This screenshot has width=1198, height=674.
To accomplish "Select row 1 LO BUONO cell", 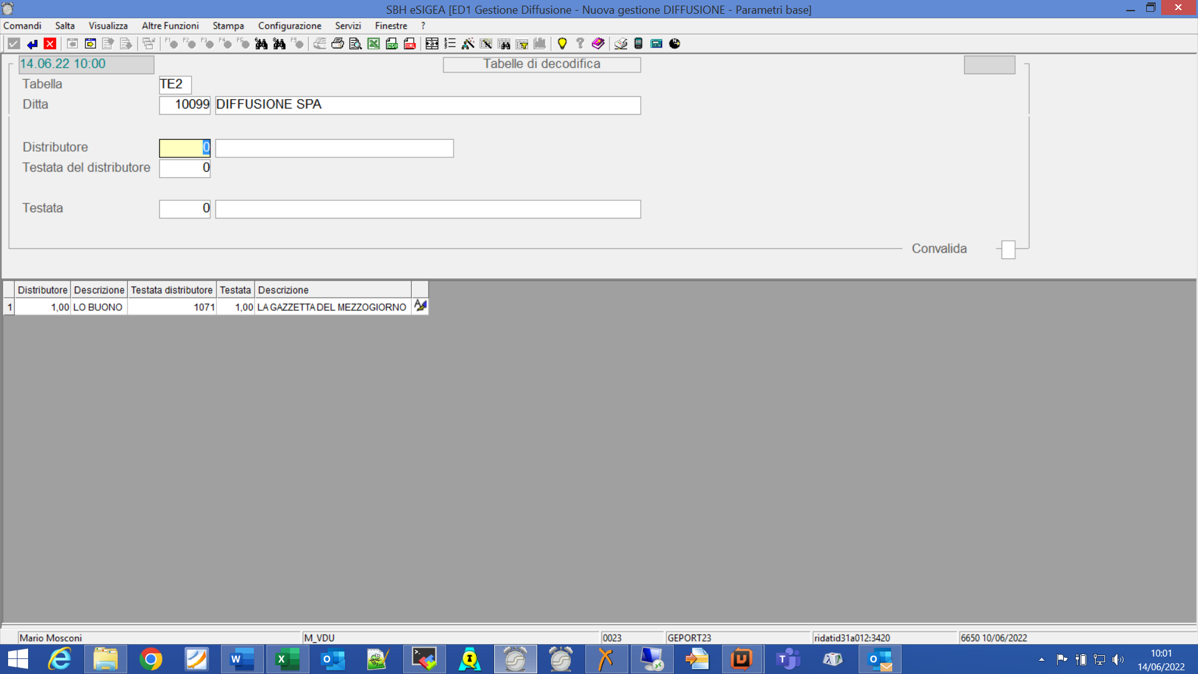I will click(98, 307).
